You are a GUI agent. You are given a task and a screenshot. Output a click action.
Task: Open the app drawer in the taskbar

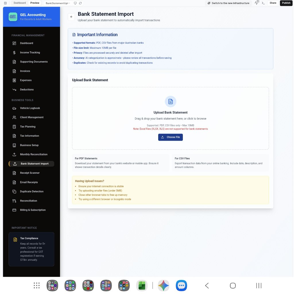tap(36, 285)
